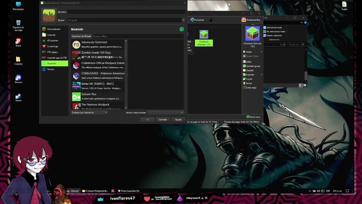Select Sodium Plus modpack
The image size is (362, 204).
[x=98, y=96]
